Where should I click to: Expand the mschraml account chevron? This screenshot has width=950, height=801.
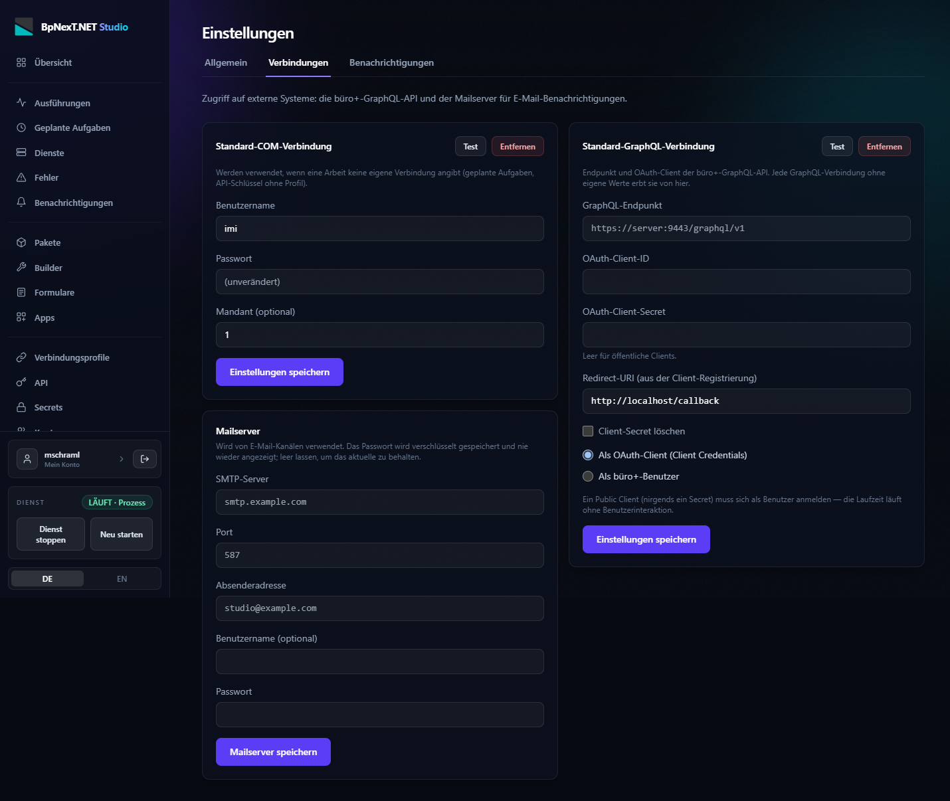tap(122, 459)
